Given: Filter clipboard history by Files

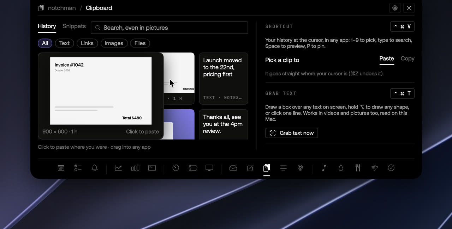Looking at the screenshot, I should pyautogui.click(x=140, y=43).
